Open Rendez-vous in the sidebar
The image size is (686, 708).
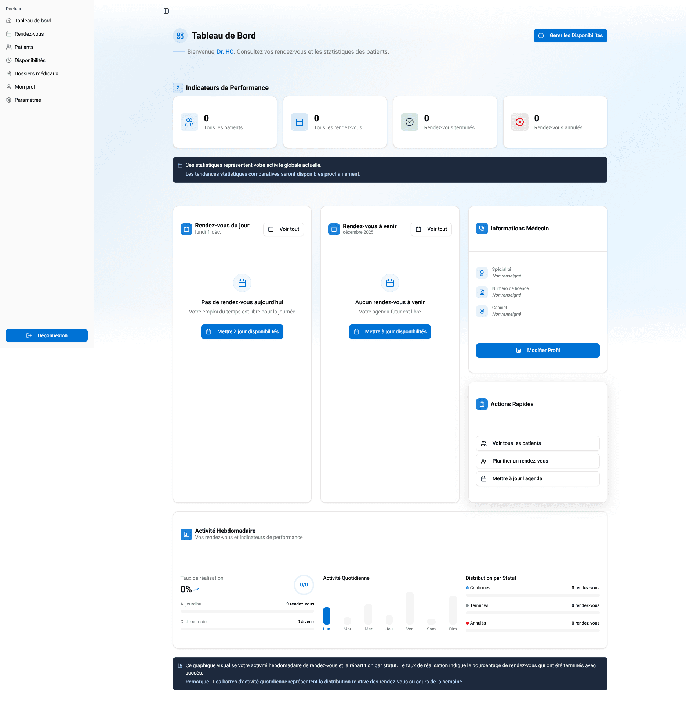(29, 34)
